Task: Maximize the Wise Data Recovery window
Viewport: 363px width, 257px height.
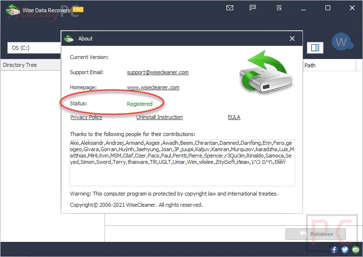Action: (x=328, y=8)
